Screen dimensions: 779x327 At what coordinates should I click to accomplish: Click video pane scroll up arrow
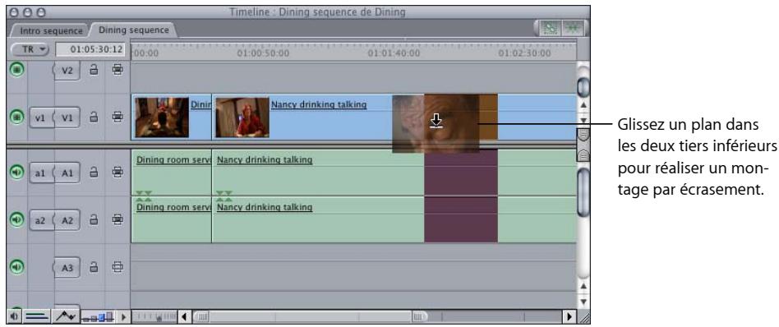583,105
